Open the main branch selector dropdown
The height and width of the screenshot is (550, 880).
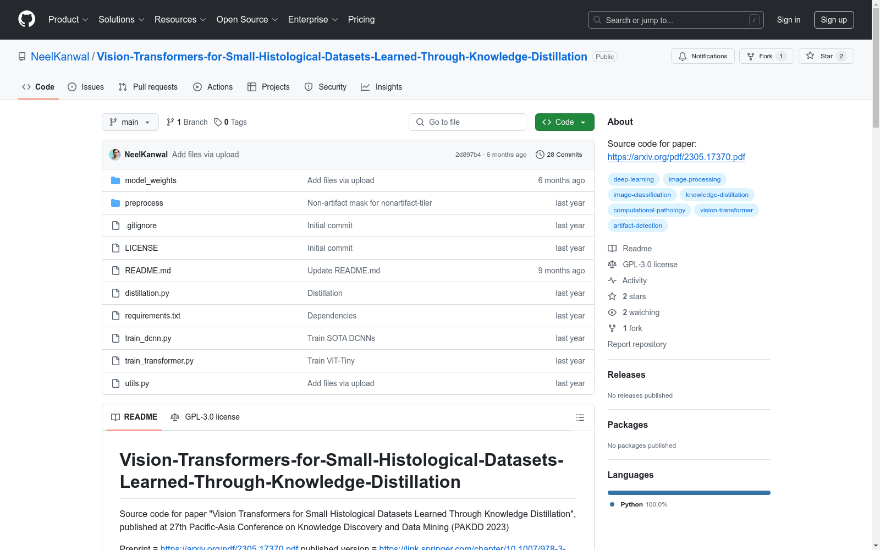130,122
